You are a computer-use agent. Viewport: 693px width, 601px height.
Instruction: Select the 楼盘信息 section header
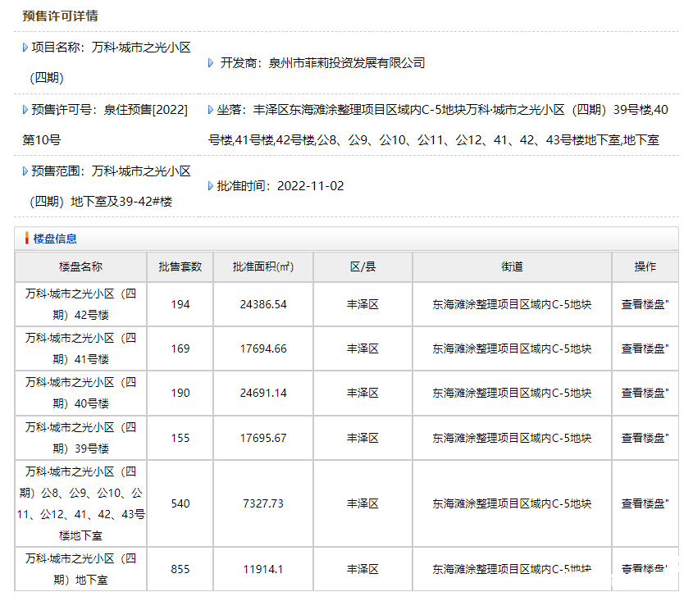[x=346, y=239]
